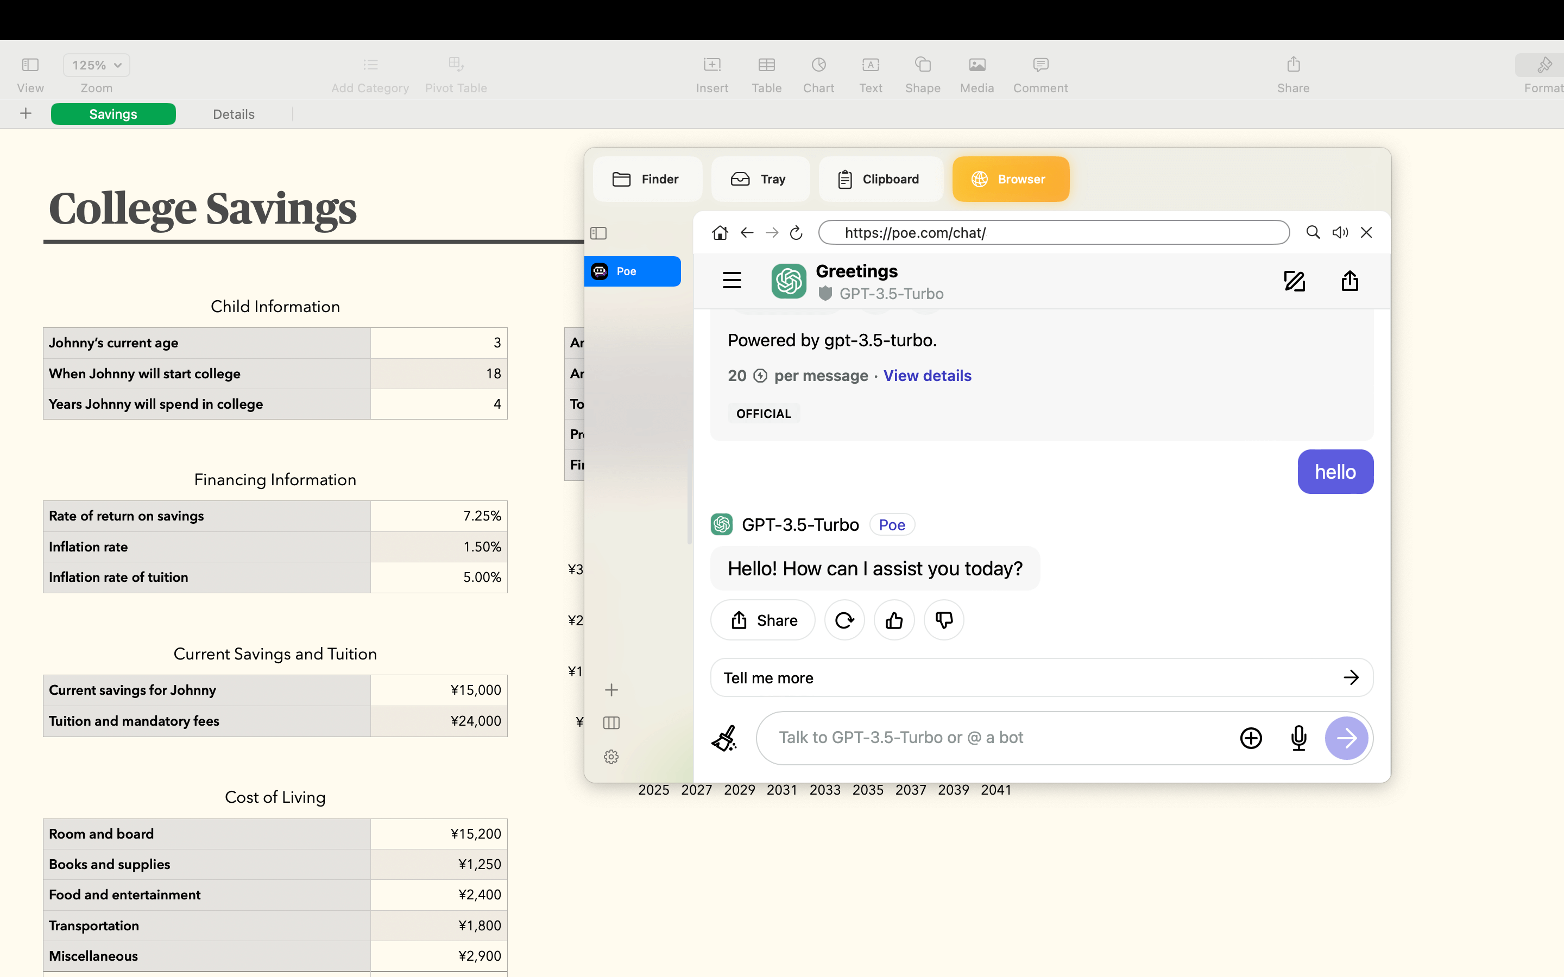
Task: Start a new chat with compose icon
Action: [x=1295, y=281]
